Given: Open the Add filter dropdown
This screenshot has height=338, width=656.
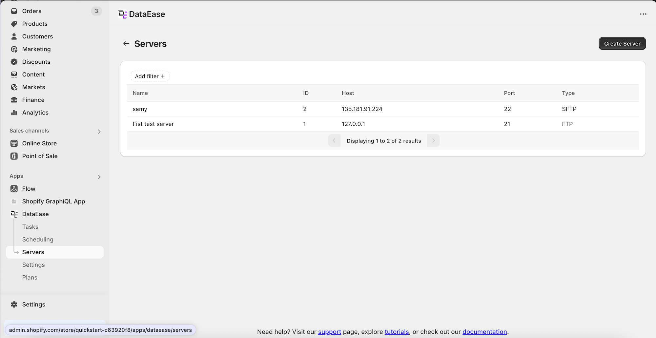Looking at the screenshot, I should click(x=150, y=76).
